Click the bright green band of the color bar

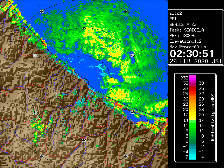[192, 125]
